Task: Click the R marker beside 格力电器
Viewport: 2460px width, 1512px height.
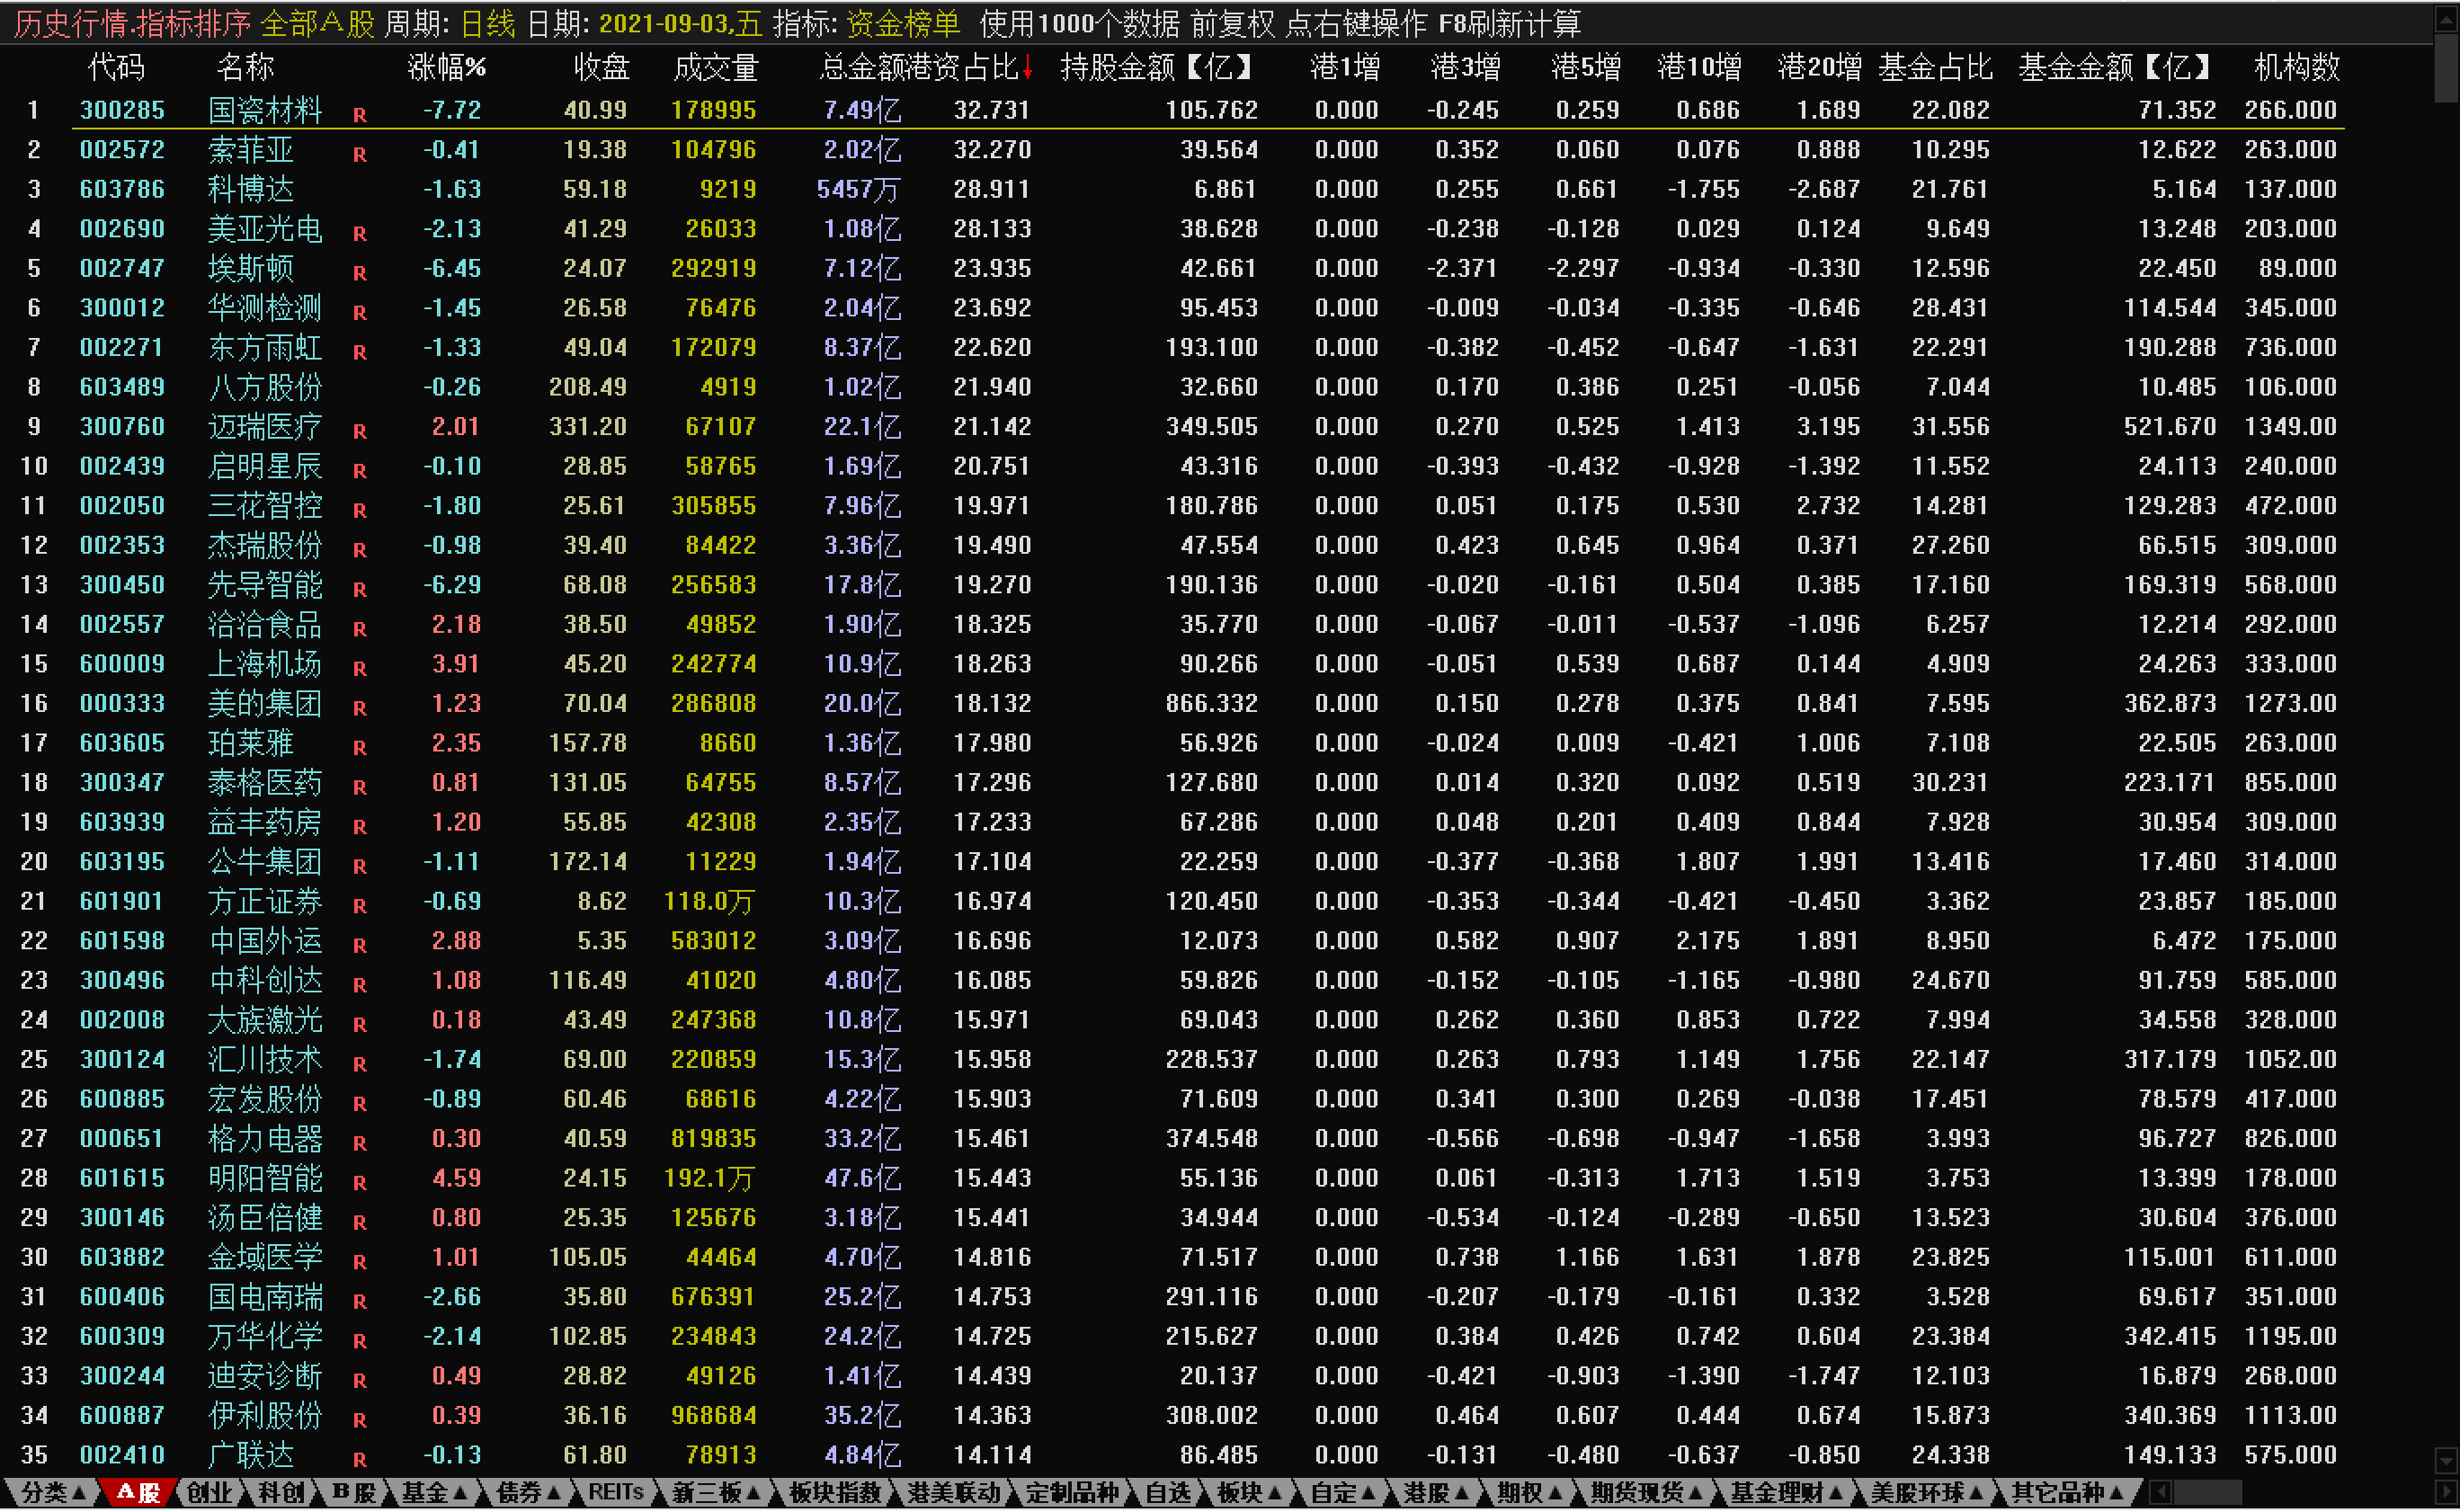Action: coord(360,1144)
